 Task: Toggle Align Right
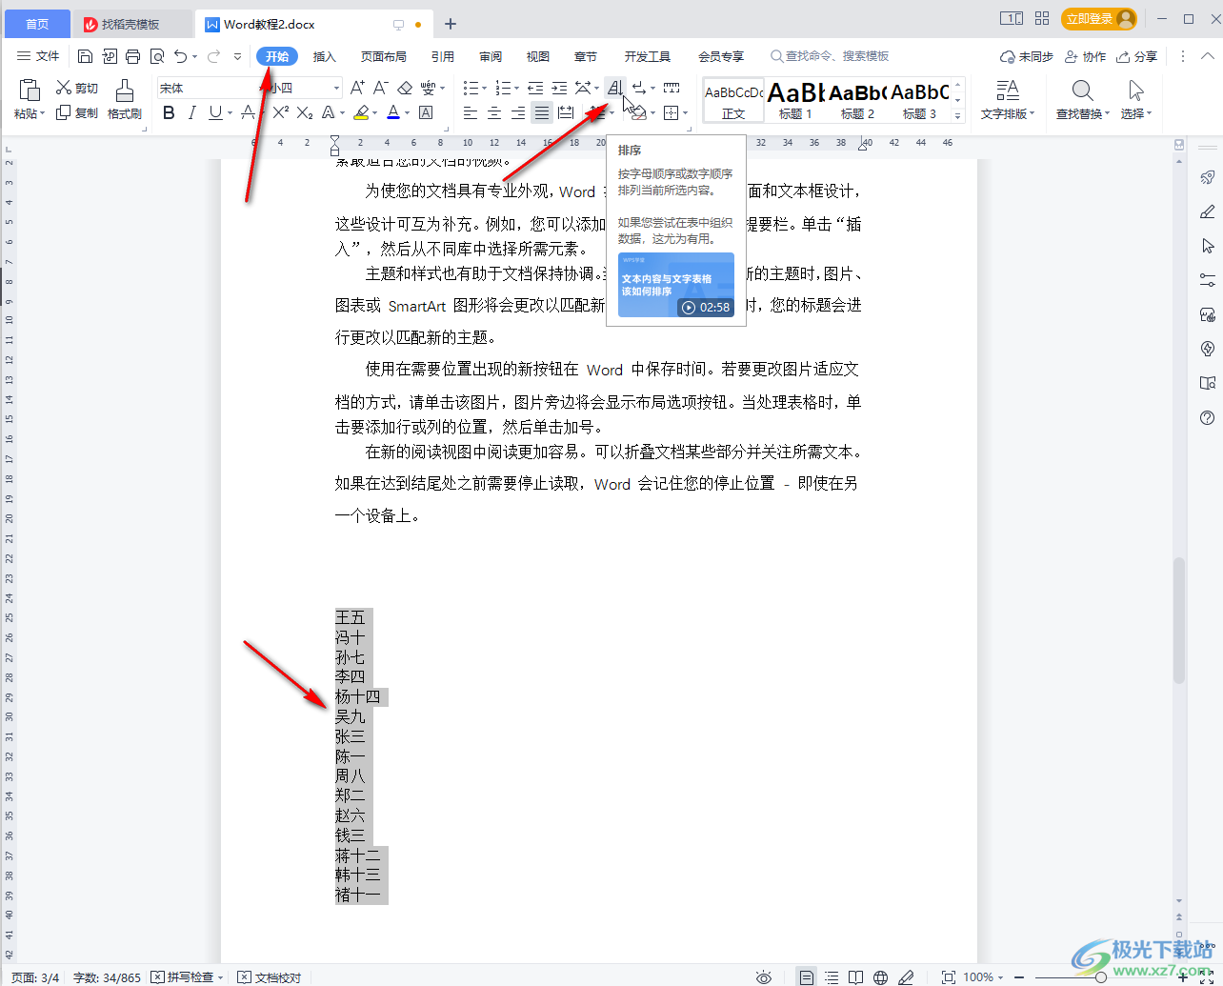(518, 112)
